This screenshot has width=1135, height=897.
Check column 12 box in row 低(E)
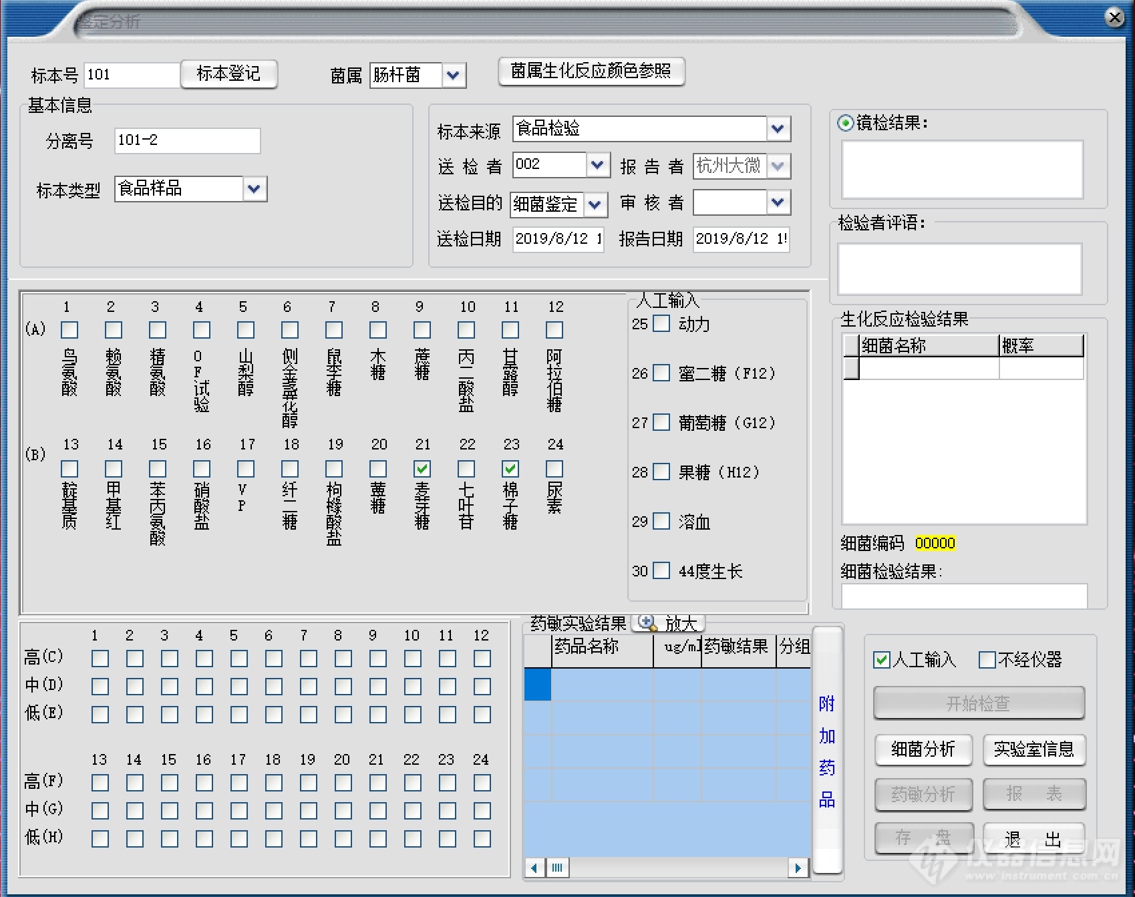coord(482,715)
